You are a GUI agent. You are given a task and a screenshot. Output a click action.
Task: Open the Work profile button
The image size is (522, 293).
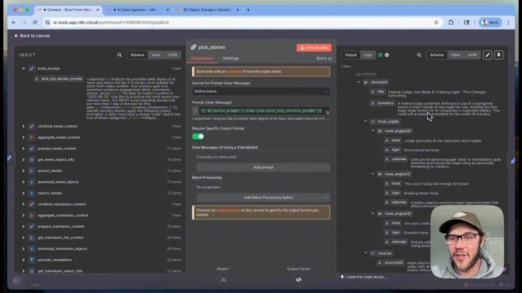[490, 22]
